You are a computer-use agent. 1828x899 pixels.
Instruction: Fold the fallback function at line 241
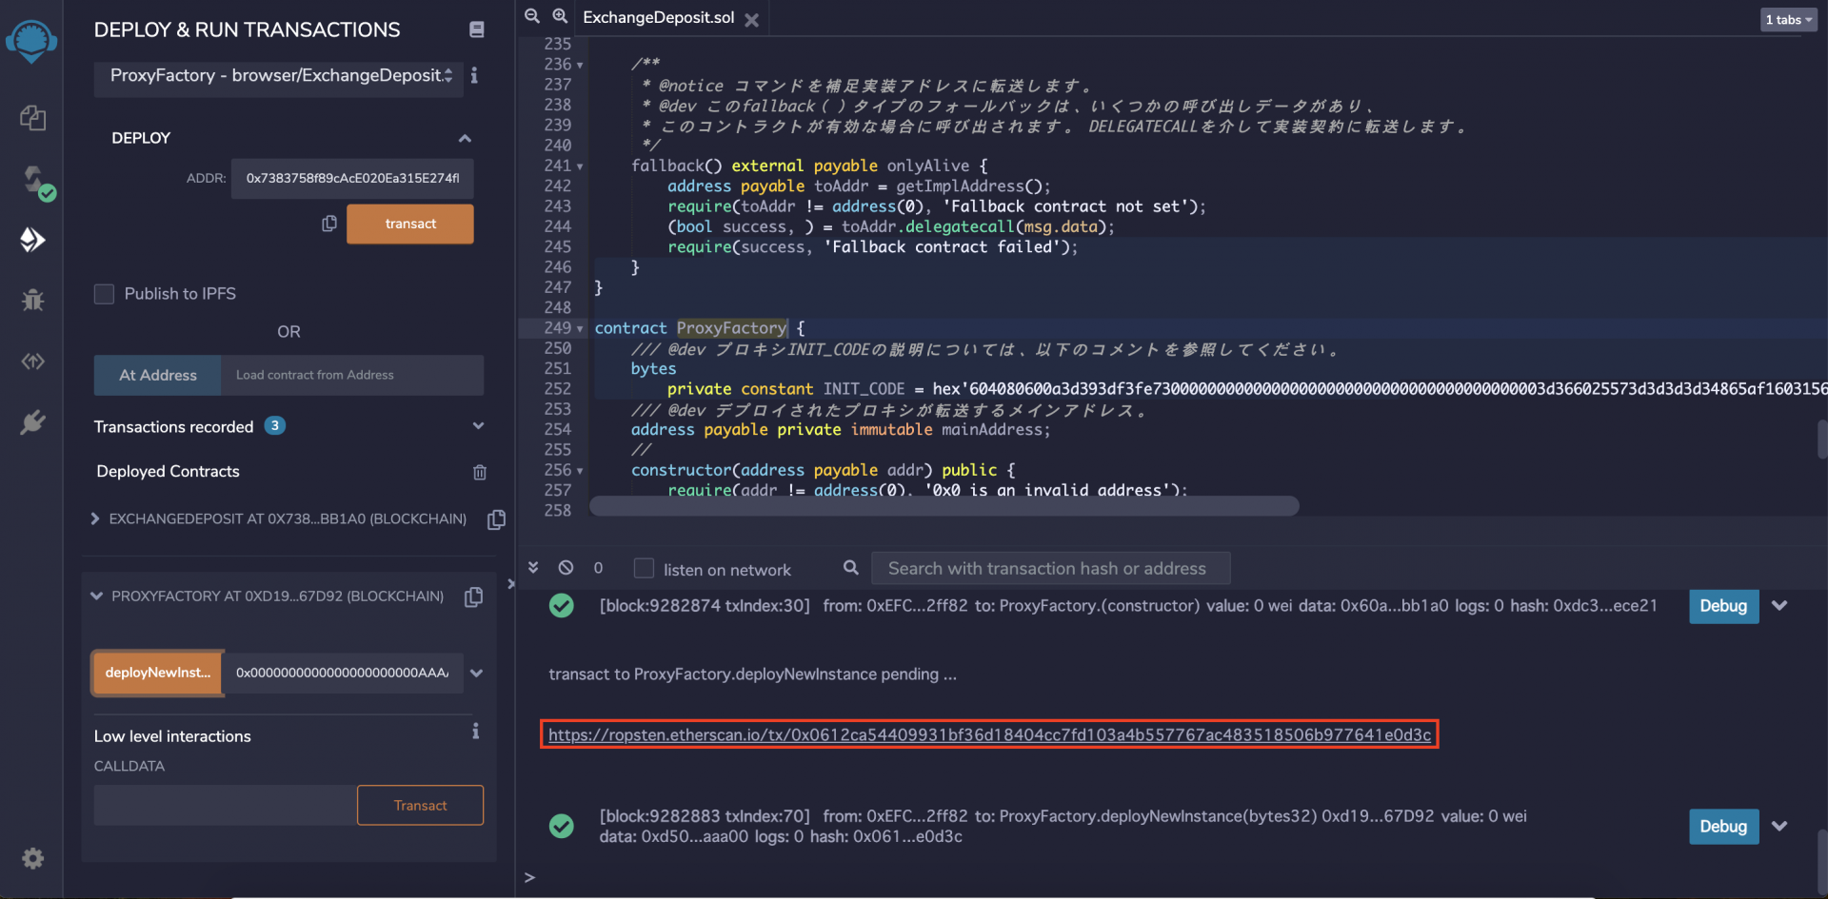[580, 166]
